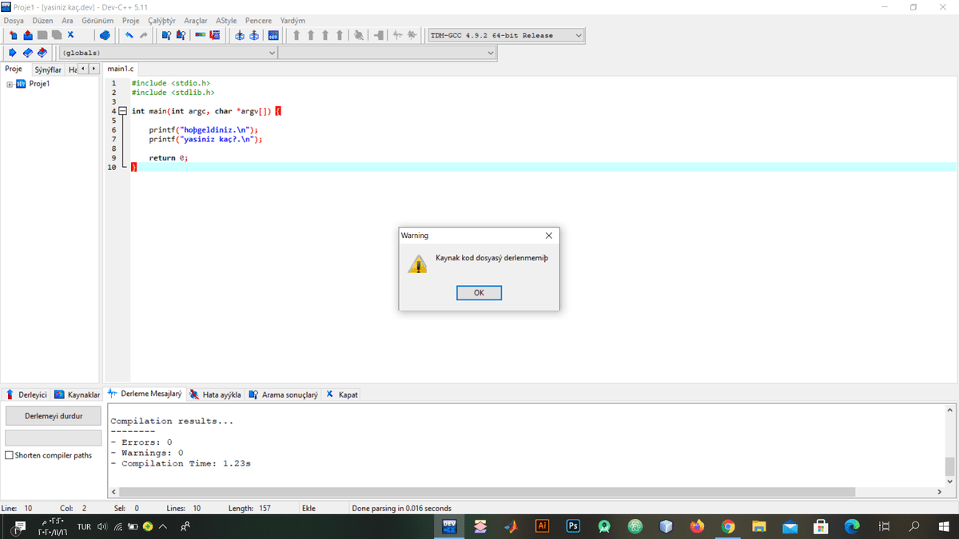The width and height of the screenshot is (959, 539).
Task: Switch to the Hata ayıkla tab
Action: pyautogui.click(x=216, y=394)
